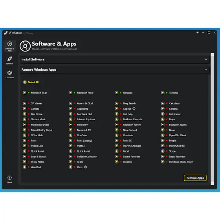The width and height of the screenshot is (220, 220).
Task: Click the Camera label
Action: (35, 109)
